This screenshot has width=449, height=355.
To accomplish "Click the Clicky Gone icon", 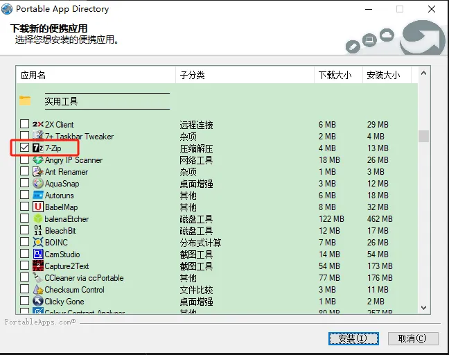I will pos(38,301).
